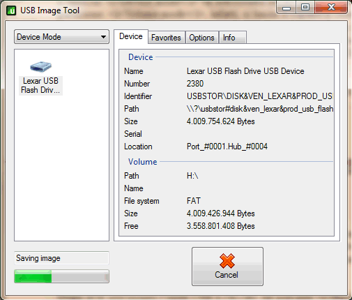352x300 pixels.
Task: Click the Device Mode dropdown arrow
Action: pyautogui.click(x=103, y=37)
